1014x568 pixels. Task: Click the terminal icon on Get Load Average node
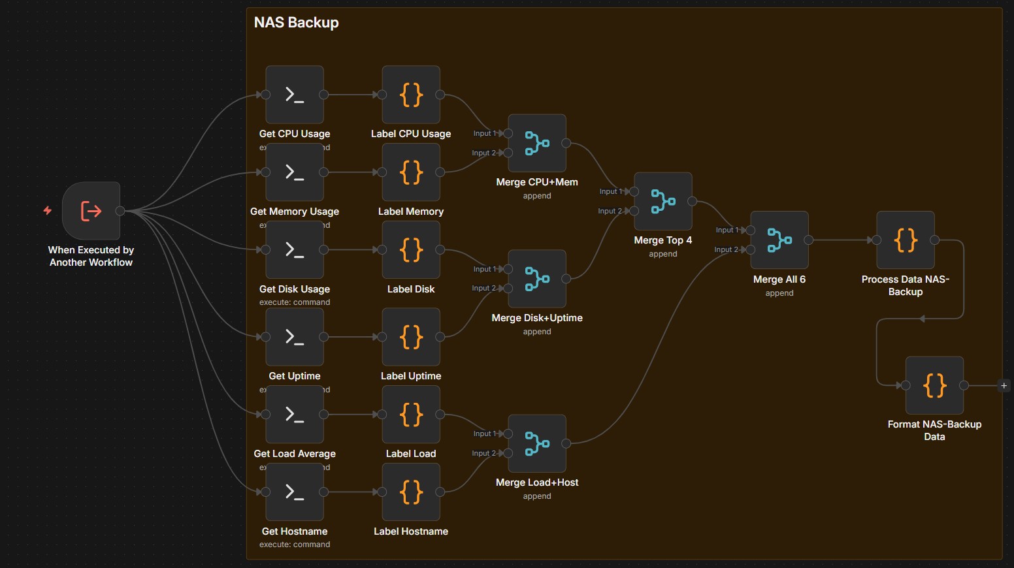pos(295,414)
